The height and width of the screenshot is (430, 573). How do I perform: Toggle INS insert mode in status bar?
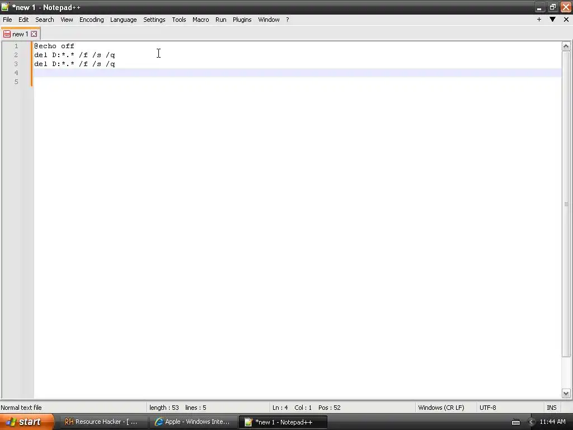(551, 408)
